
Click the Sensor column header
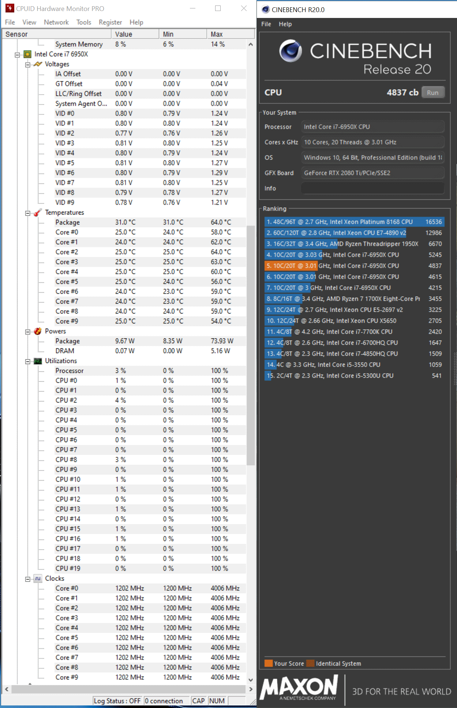coord(56,34)
